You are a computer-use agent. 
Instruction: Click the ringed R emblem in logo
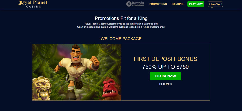click(x=21, y=3)
